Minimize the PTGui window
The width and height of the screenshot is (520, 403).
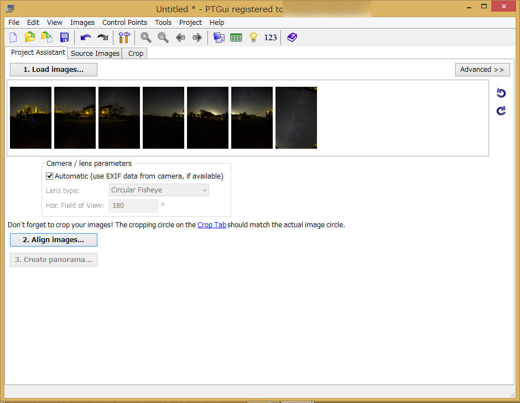point(469,7)
